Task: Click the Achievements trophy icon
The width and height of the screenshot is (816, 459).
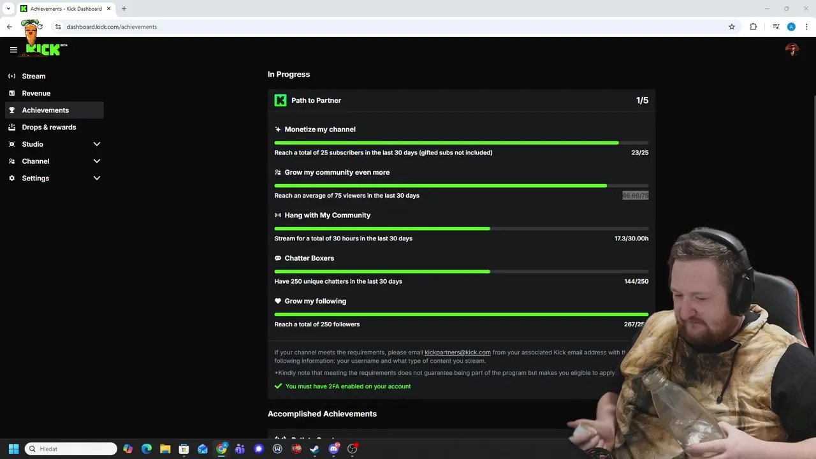Action: pos(11,110)
